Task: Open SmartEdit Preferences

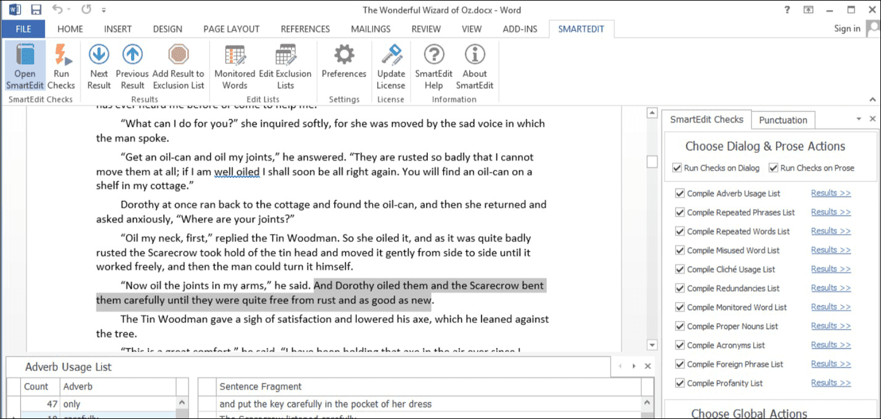Action: coord(344,62)
